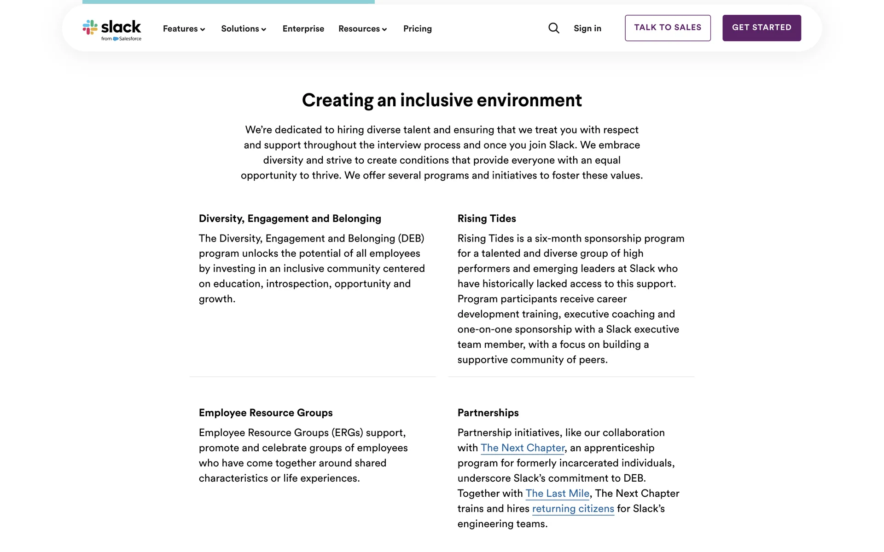Click the Employee Resource Groups heading
The height and width of the screenshot is (552, 884).
tap(265, 413)
